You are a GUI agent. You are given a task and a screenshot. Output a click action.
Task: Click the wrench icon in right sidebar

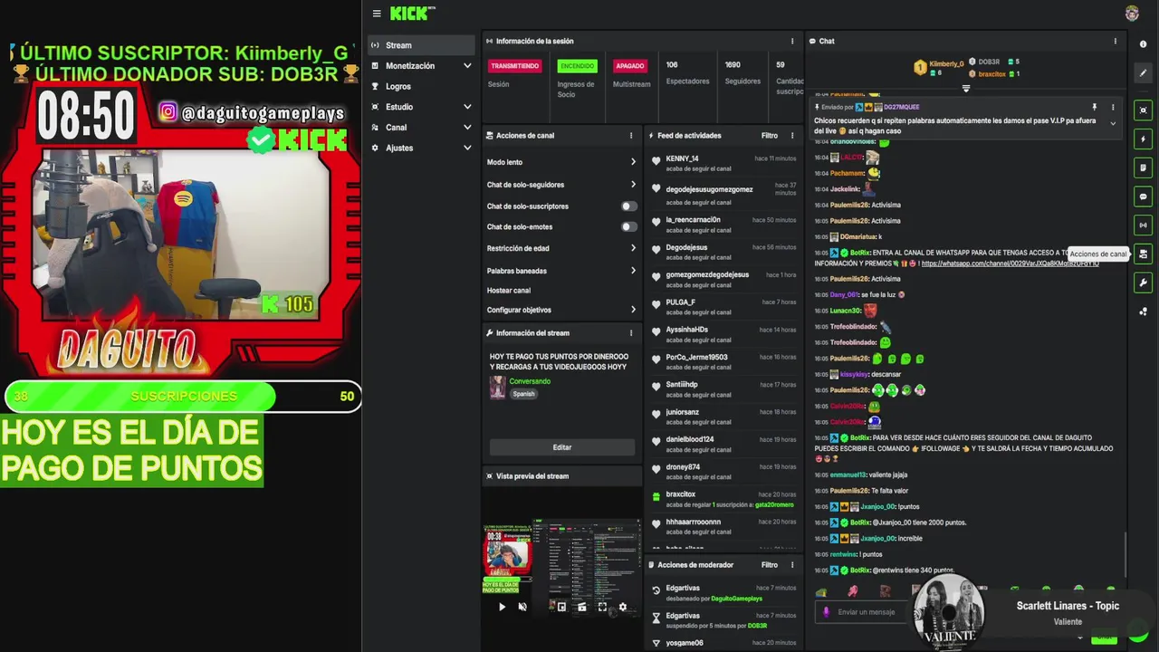(1143, 283)
